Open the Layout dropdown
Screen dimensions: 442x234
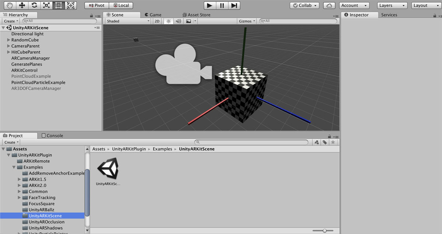click(x=426, y=5)
